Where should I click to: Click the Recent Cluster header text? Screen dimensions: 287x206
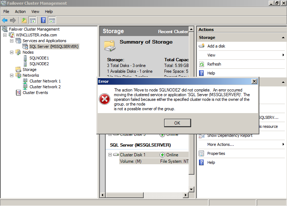pos(173,32)
